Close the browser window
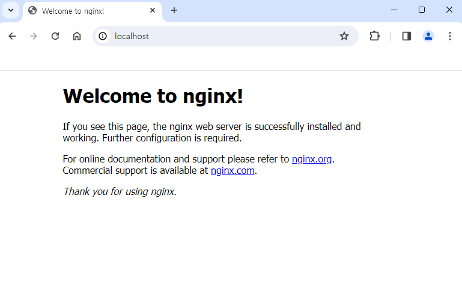 click(449, 10)
